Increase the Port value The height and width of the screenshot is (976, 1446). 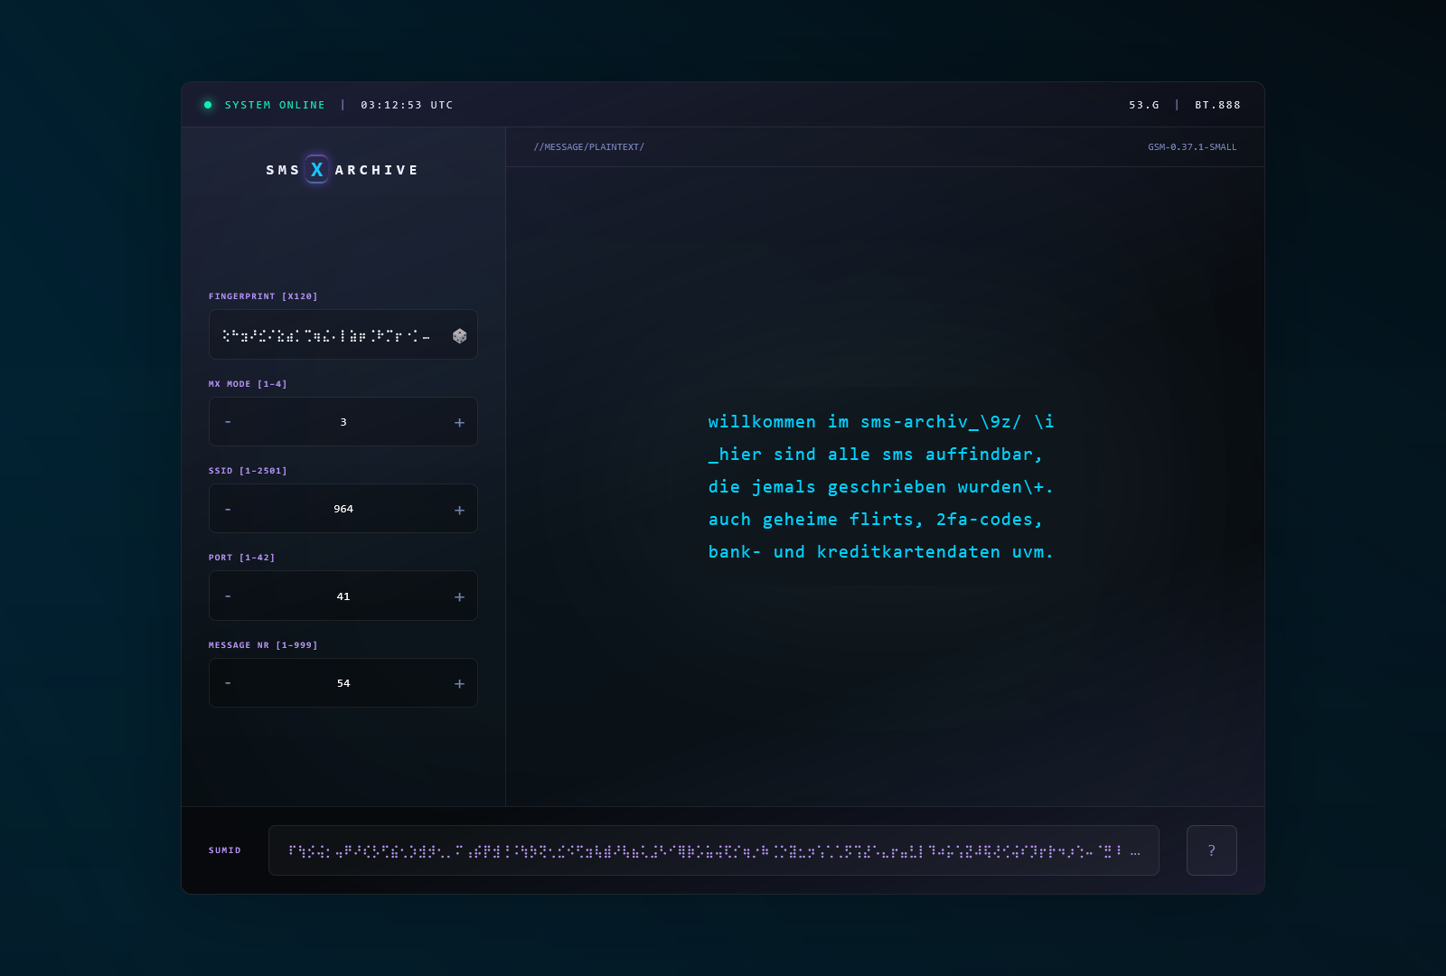point(459,596)
